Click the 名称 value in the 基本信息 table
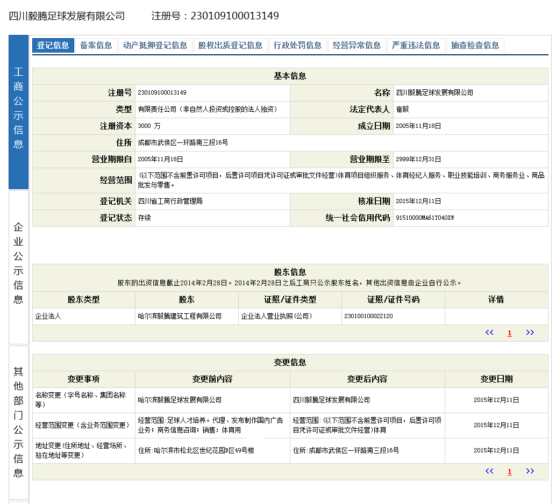This screenshot has width=556, height=504. tap(434, 92)
